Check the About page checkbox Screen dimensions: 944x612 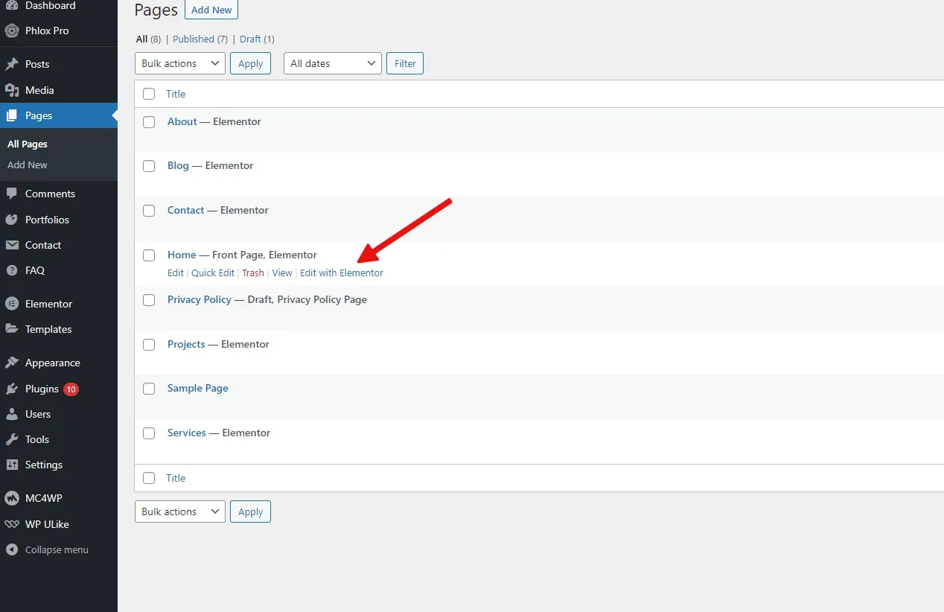pyautogui.click(x=149, y=122)
